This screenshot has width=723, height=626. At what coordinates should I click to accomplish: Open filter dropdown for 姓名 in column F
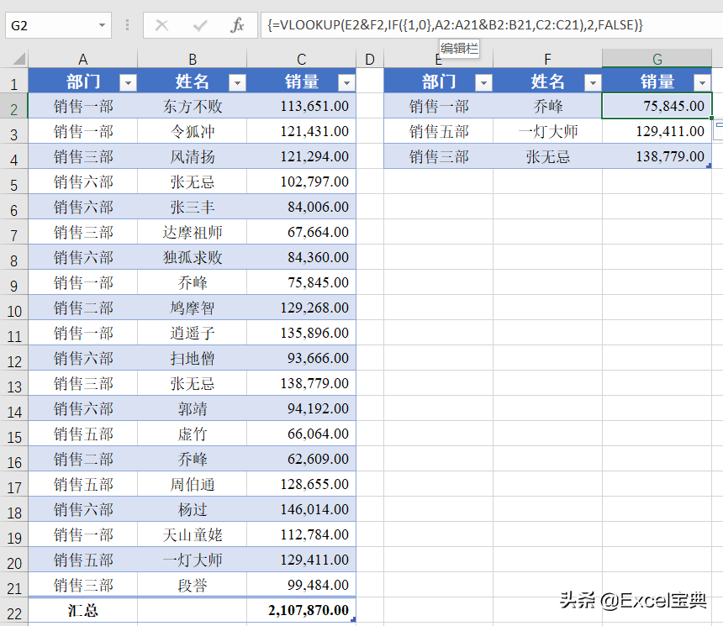(593, 82)
